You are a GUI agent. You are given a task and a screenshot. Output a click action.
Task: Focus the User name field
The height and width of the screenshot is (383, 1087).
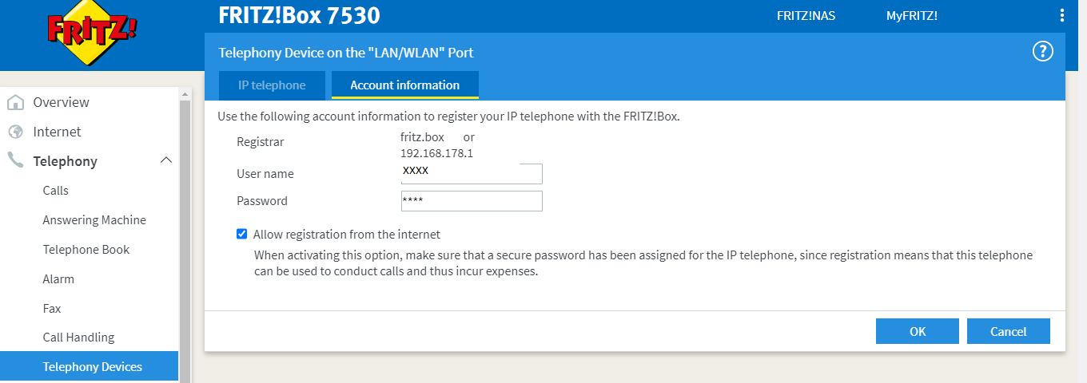pyautogui.click(x=472, y=173)
